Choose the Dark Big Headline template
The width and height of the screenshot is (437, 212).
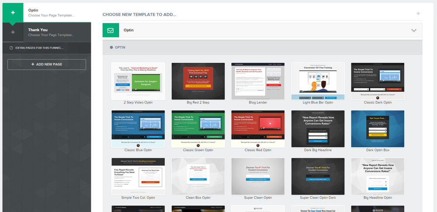click(x=318, y=129)
